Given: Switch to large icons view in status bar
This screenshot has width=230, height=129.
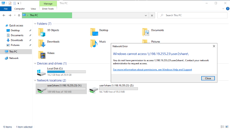Looking at the screenshot, I should pyautogui.click(x=227, y=127).
